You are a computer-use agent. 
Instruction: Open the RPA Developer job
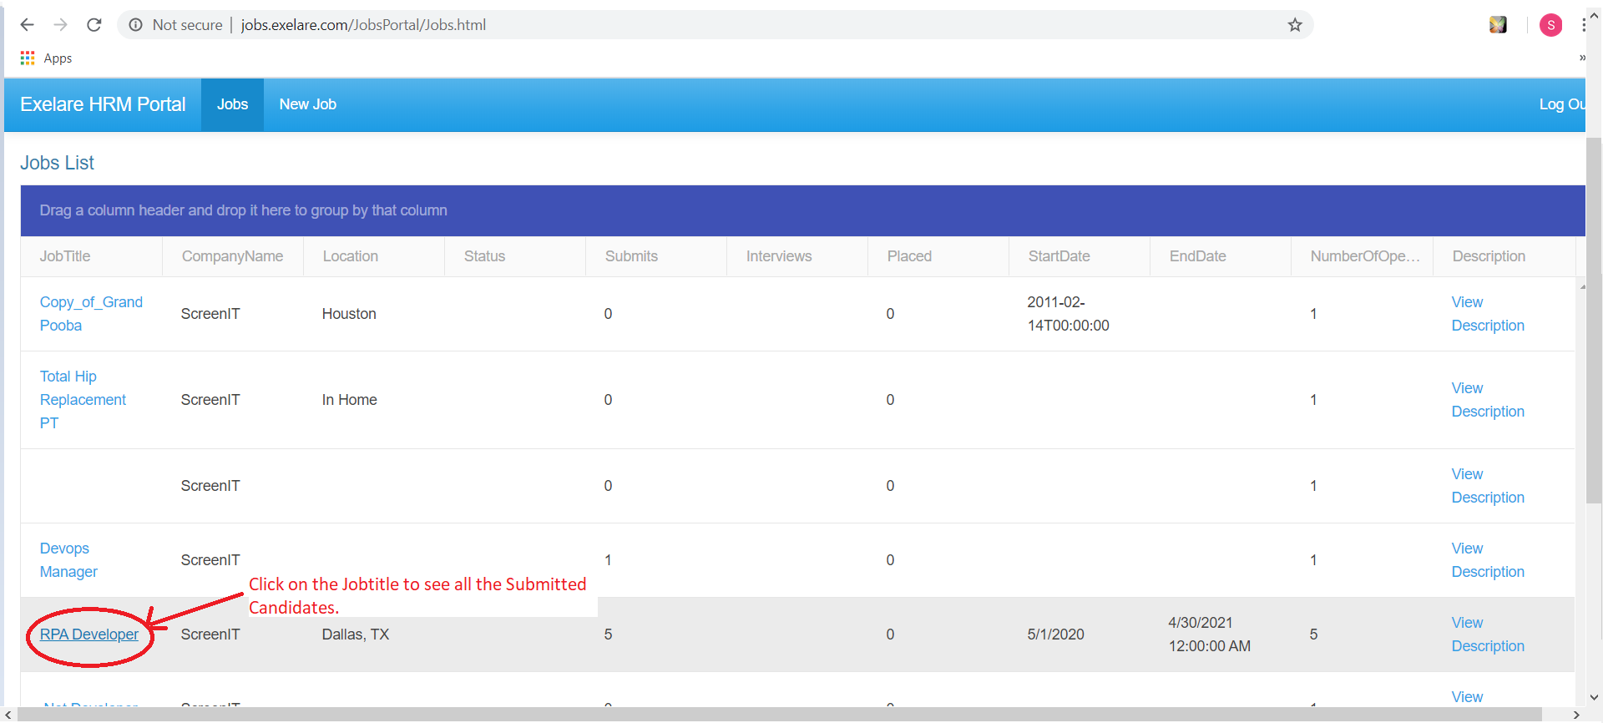(89, 635)
